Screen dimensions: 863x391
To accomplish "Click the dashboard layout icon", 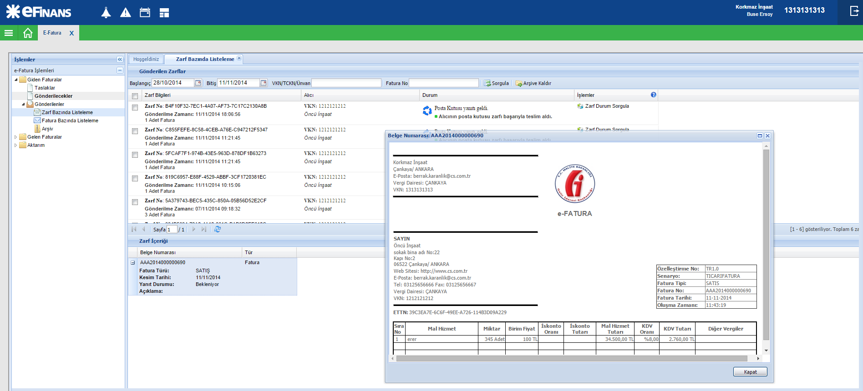I will tap(164, 13).
